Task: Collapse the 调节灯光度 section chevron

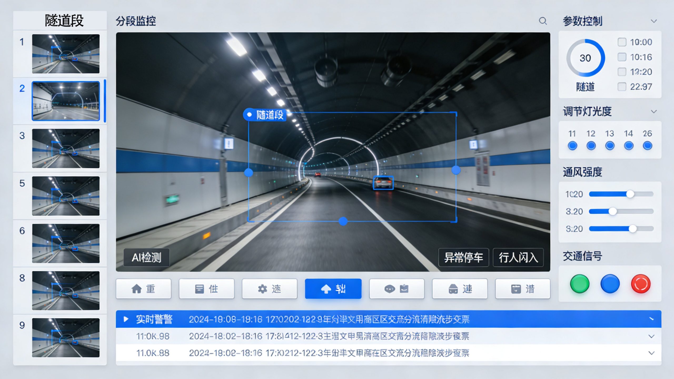Action: click(x=654, y=111)
